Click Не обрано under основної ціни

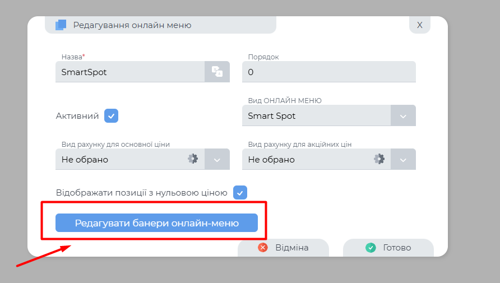click(121, 159)
